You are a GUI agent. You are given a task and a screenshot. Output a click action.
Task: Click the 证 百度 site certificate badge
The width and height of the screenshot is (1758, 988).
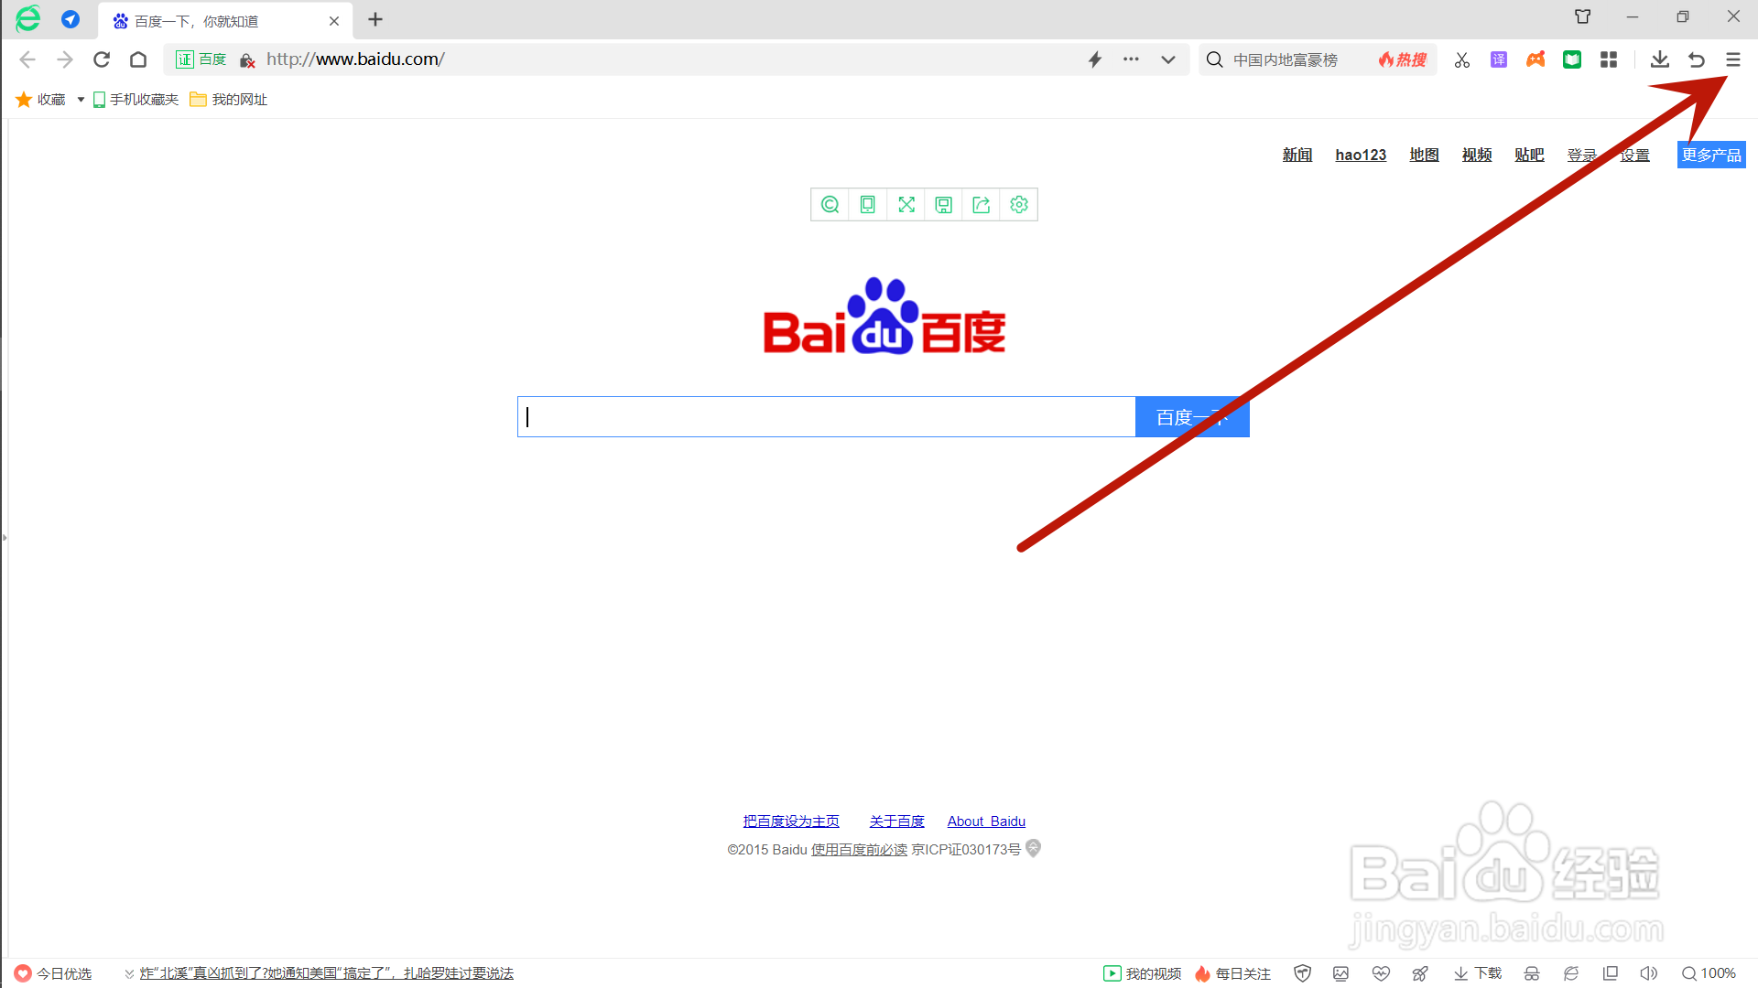click(x=201, y=59)
